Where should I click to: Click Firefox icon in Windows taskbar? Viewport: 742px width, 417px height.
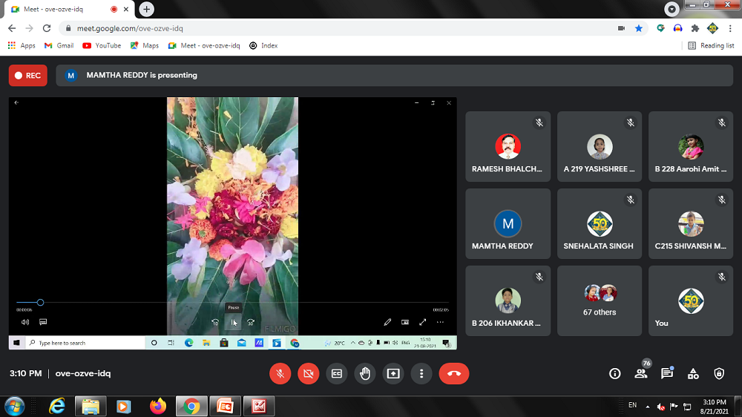(x=157, y=406)
